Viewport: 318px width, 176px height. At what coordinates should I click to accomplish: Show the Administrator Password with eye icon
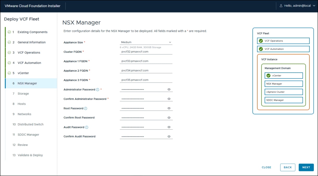(x=169, y=89)
